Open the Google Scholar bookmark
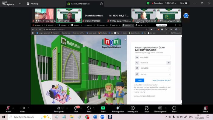 pos(91,33)
